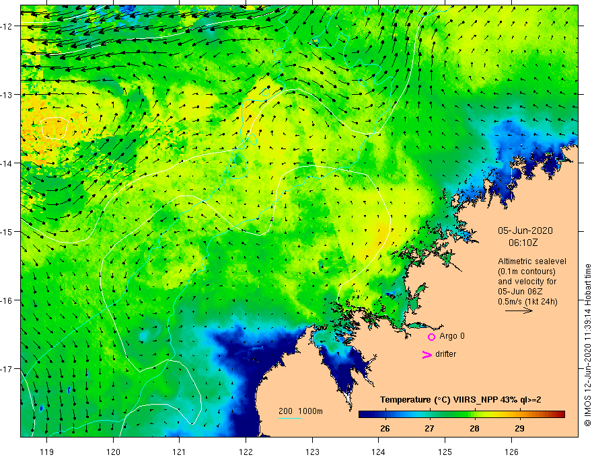Click the 29 tick label on color bar

[519, 429]
